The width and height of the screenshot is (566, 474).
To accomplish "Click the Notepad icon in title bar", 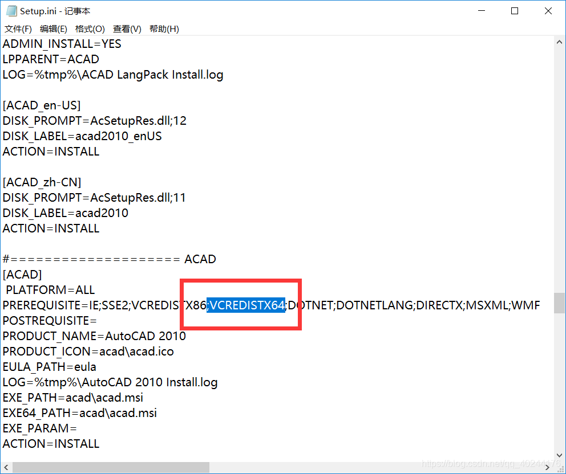I will point(11,11).
